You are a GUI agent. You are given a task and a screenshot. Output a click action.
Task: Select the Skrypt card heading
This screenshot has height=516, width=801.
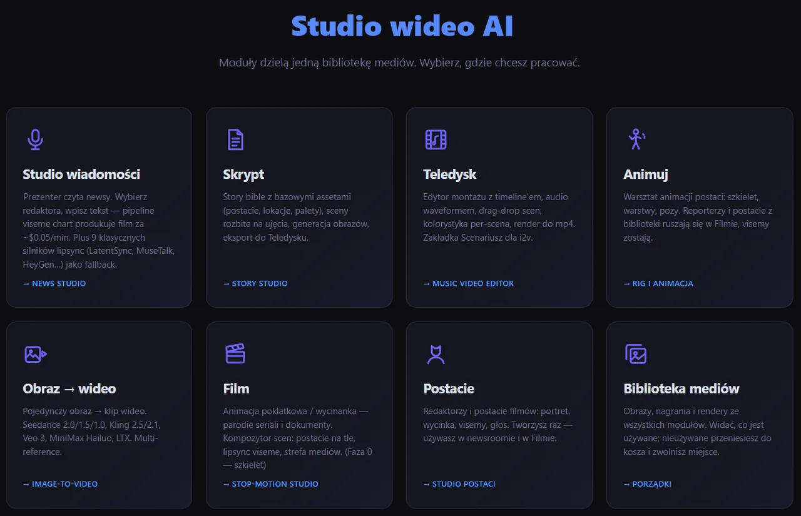(x=243, y=175)
